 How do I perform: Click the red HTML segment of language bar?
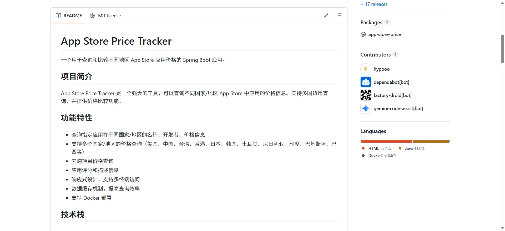386,141
